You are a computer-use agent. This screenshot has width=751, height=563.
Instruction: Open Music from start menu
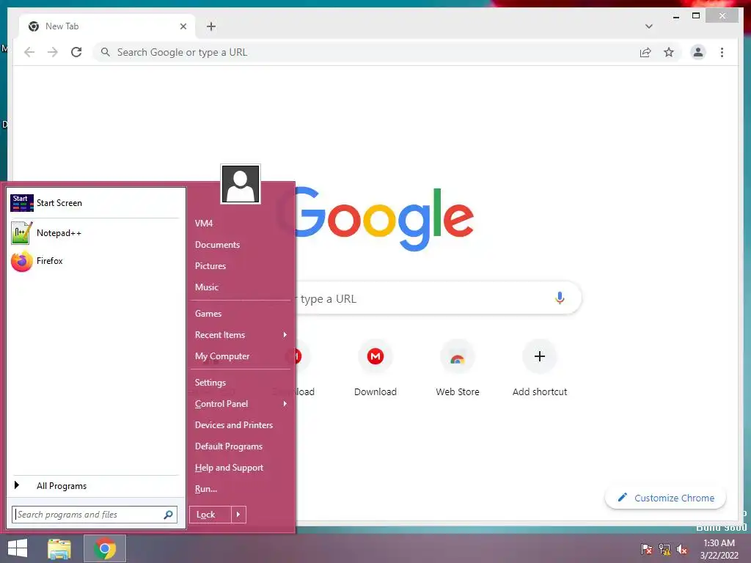coord(206,287)
